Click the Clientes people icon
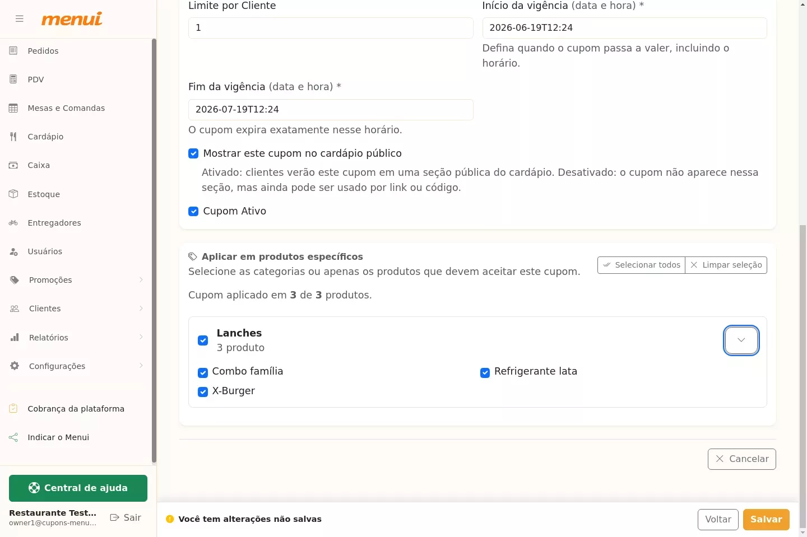The image size is (807, 537). [x=15, y=309]
